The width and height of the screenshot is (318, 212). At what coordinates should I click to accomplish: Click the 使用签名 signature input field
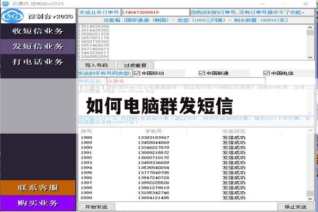click(186, 81)
